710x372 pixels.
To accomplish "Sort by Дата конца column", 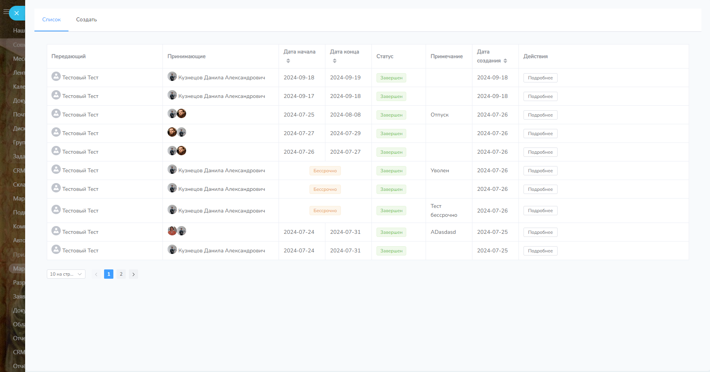I will pos(335,61).
